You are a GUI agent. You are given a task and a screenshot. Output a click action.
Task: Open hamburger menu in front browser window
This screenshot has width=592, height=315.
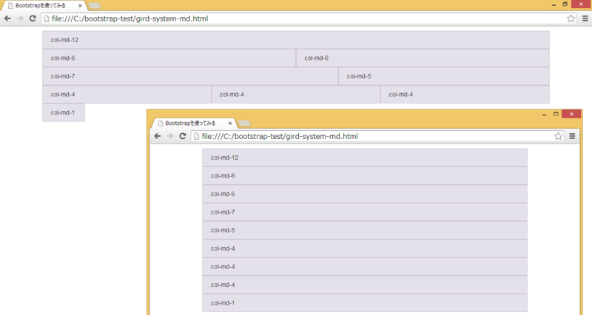[572, 136]
